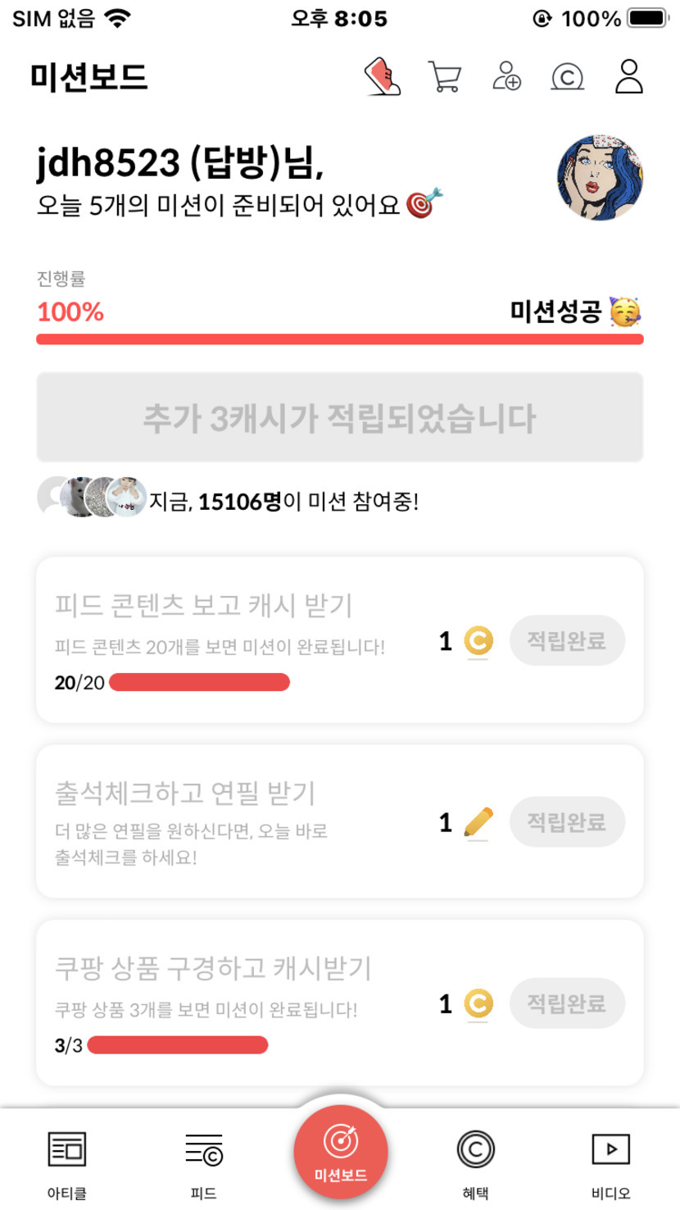Image resolution: width=680 pixels, height=1210 pixels.
Task: Open the my profile icon
Action: (629, 77)
